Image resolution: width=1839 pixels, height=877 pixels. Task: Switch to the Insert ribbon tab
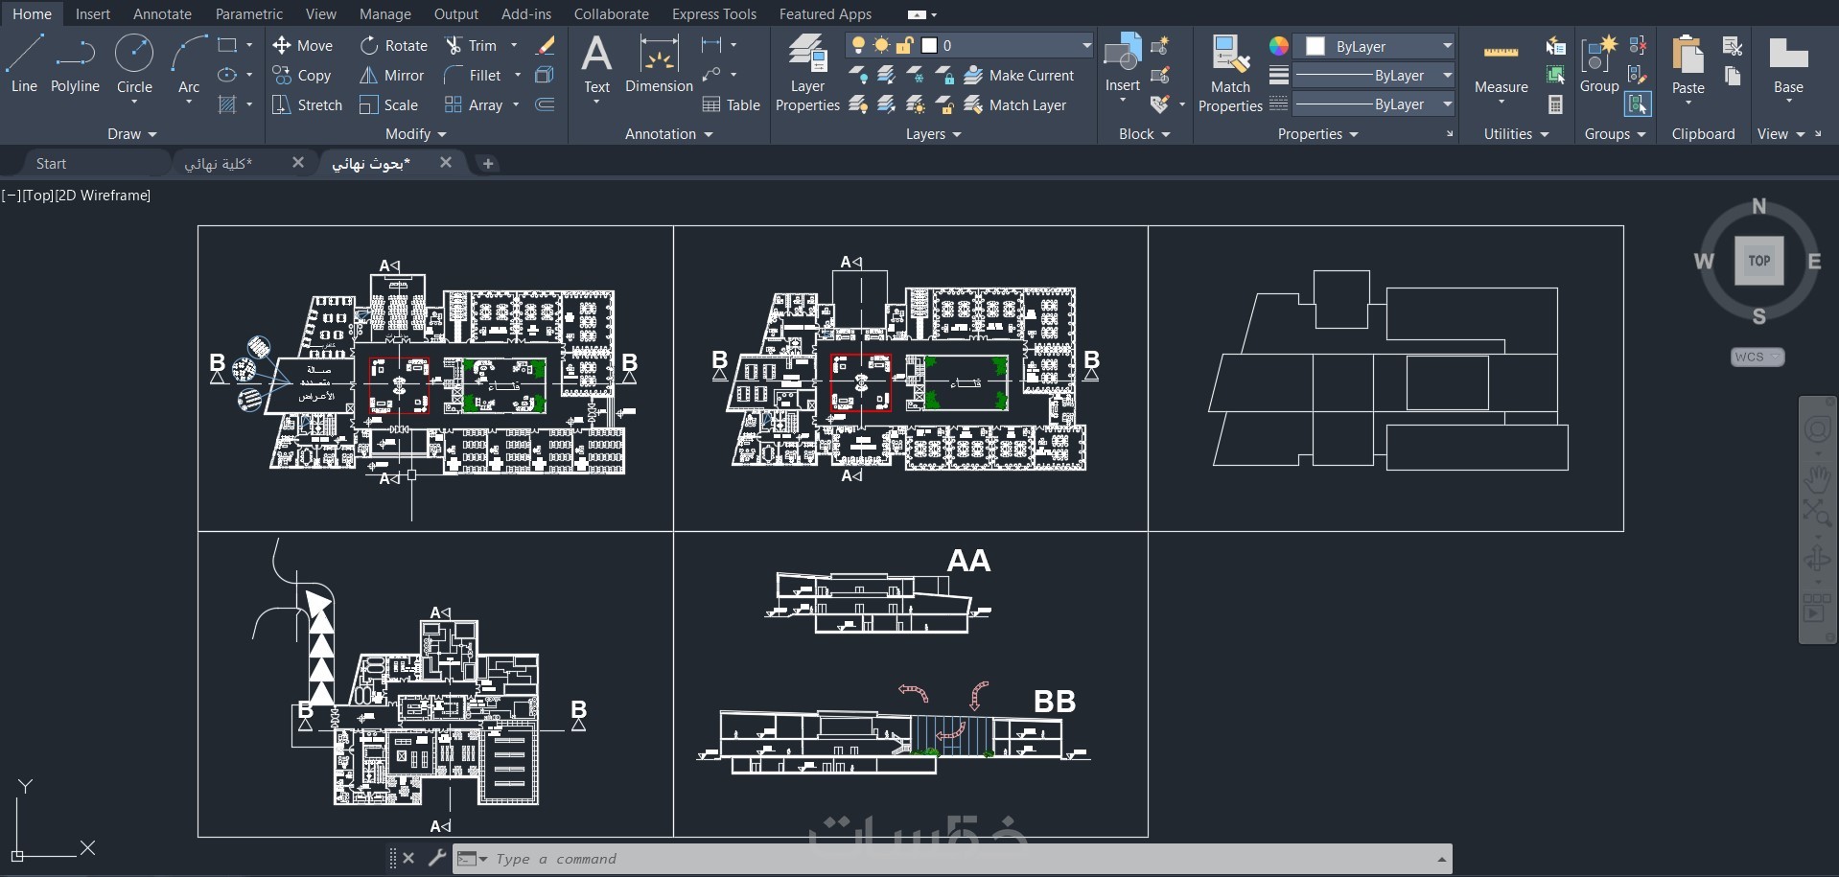click(93, 13)
